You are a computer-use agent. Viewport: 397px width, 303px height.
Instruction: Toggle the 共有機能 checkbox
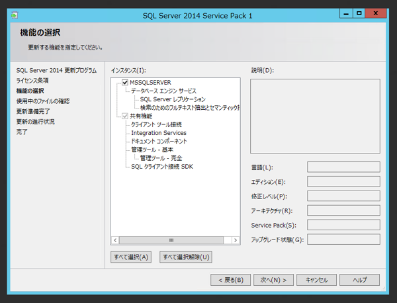pos(125,116)
